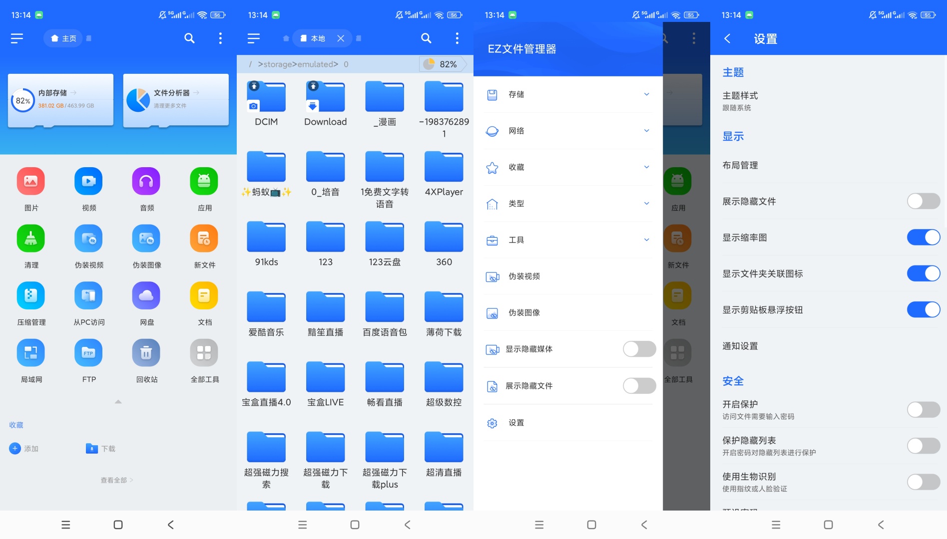Turn off 显示文件夹关联图标 switch
Viewport: 947px width, 539px height.
(x=924, y=273)
